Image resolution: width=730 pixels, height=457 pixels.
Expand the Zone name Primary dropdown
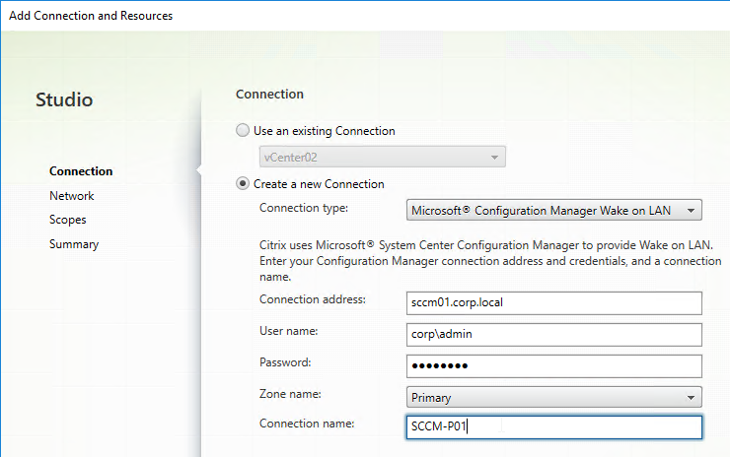(x=554, y=398)
